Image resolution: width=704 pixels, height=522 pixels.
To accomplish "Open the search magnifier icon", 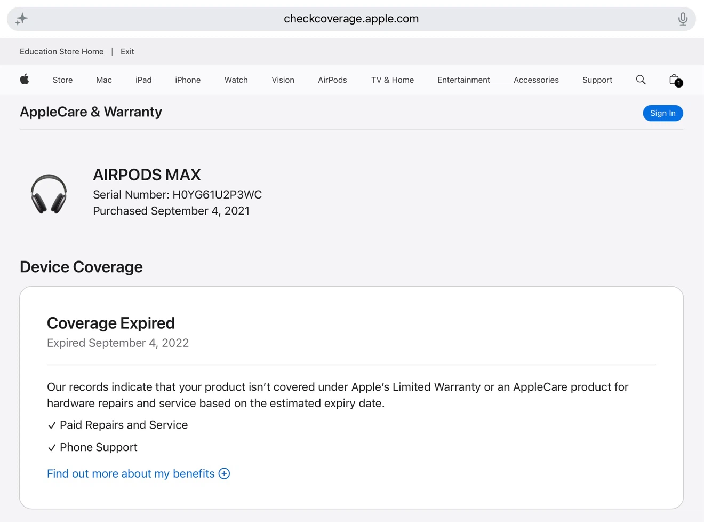I will tap(641, 80).
